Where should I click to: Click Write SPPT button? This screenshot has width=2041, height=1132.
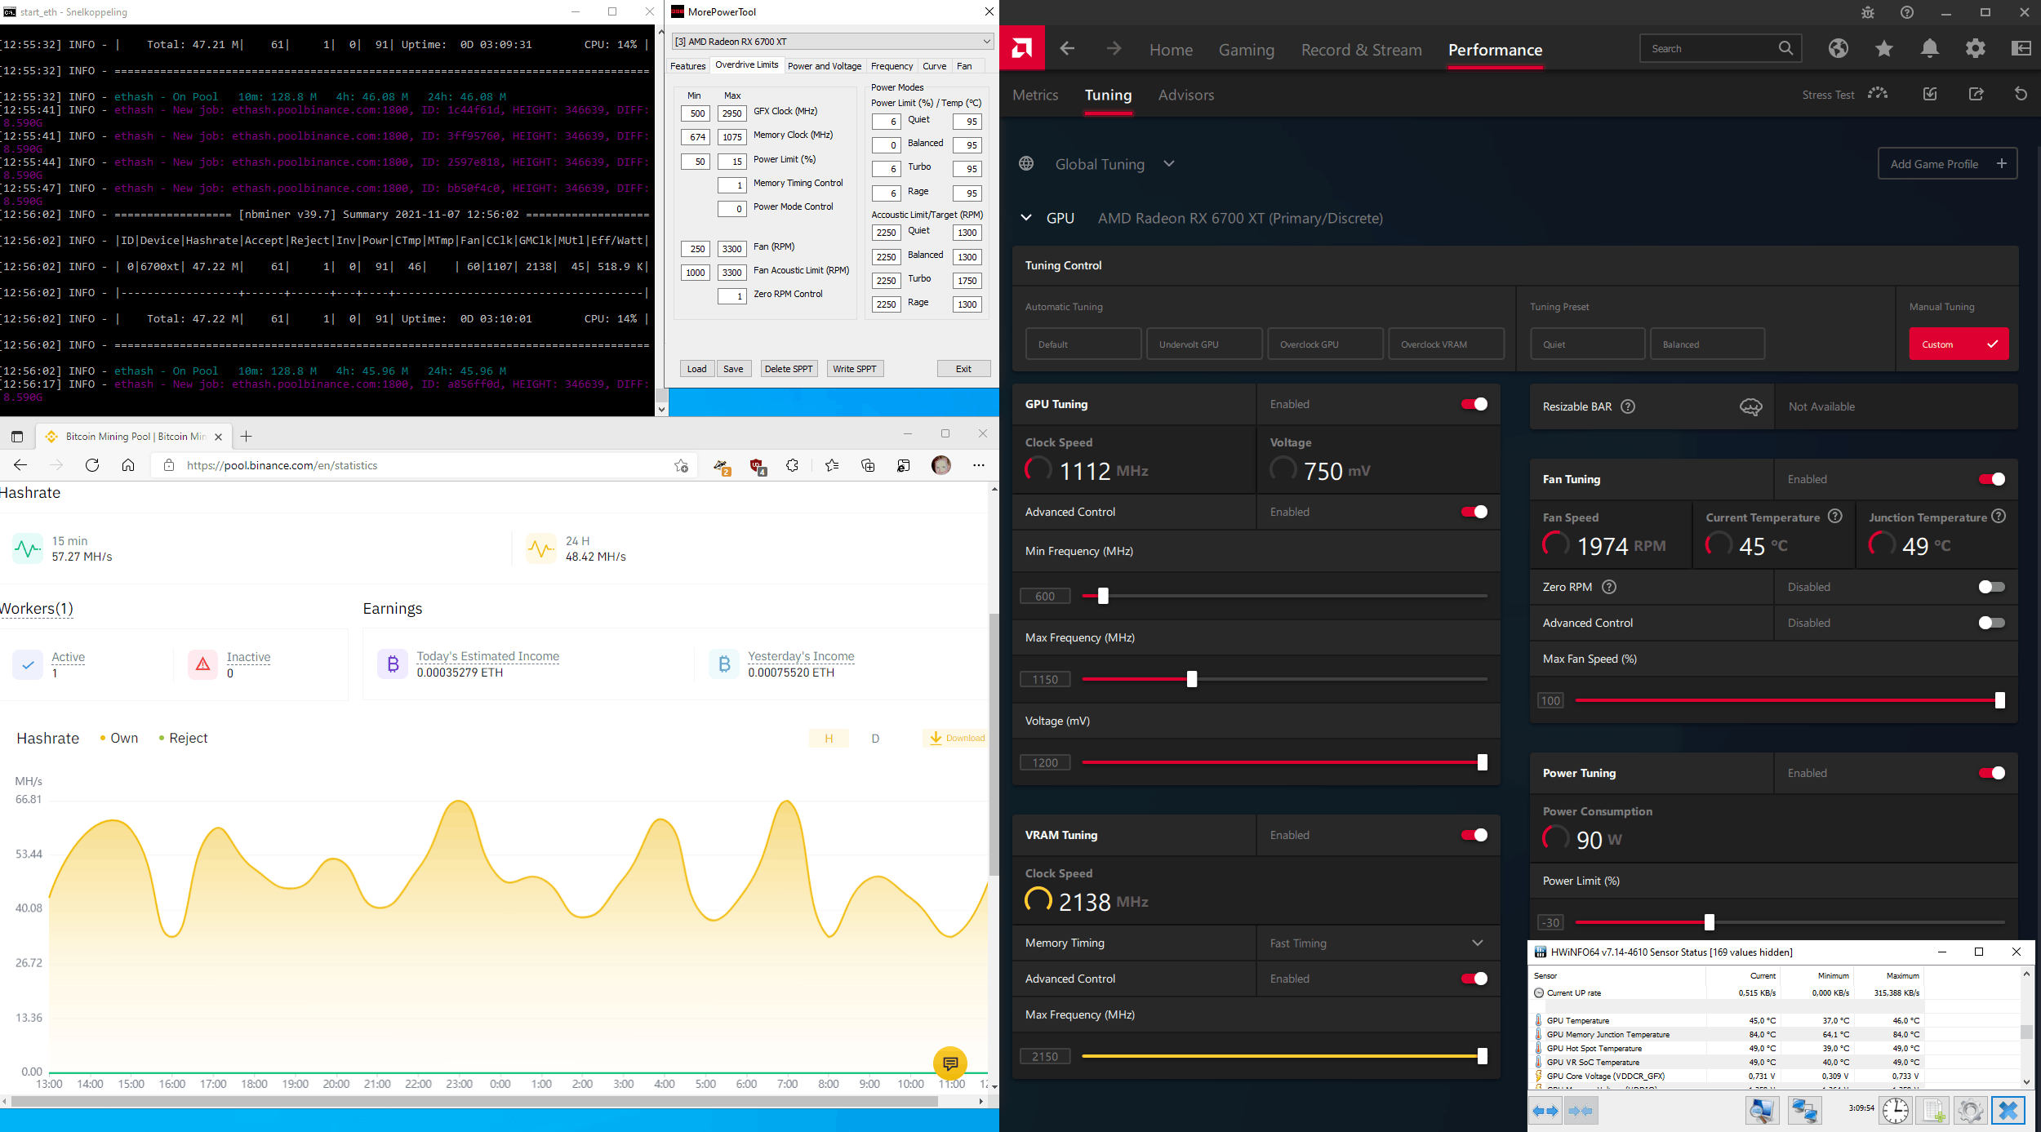pos(855,369)
